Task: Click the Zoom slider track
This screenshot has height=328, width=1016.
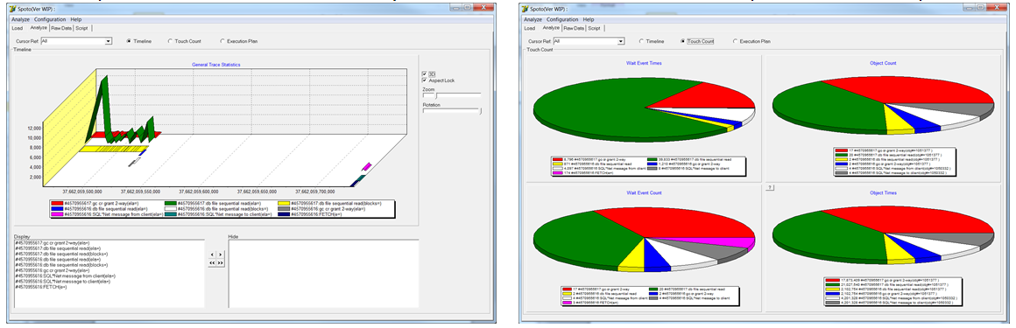Action: click(452, 94)
